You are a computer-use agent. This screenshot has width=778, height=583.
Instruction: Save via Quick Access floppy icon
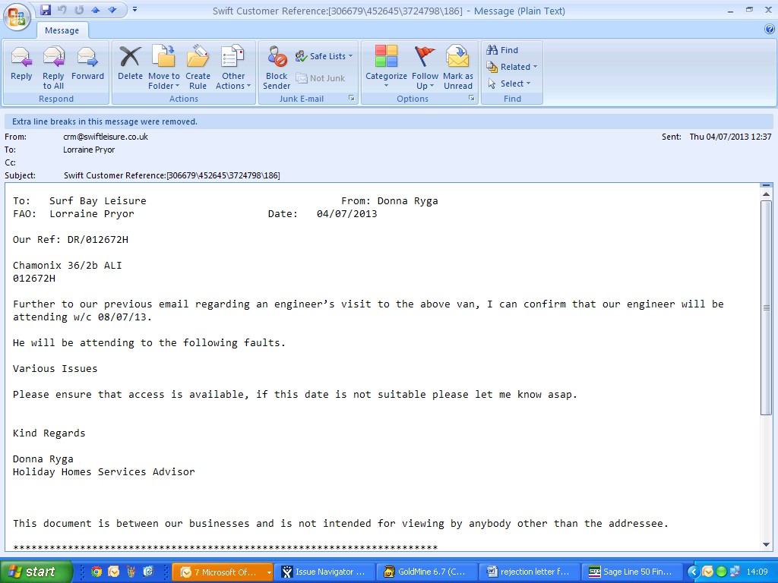pyautogui.click(x=46, y=10)
